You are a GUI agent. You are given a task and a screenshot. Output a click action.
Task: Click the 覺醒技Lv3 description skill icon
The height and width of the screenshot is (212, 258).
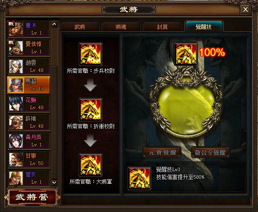[139, 178]
